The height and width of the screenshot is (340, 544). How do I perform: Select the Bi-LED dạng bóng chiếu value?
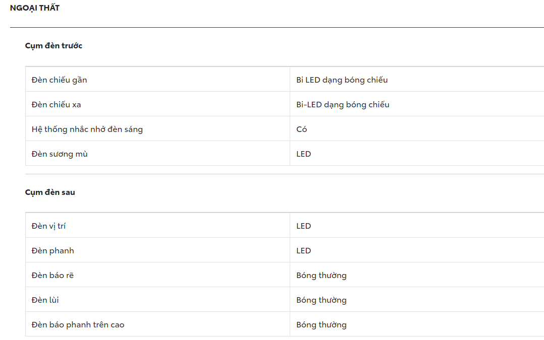coord(343,105)
